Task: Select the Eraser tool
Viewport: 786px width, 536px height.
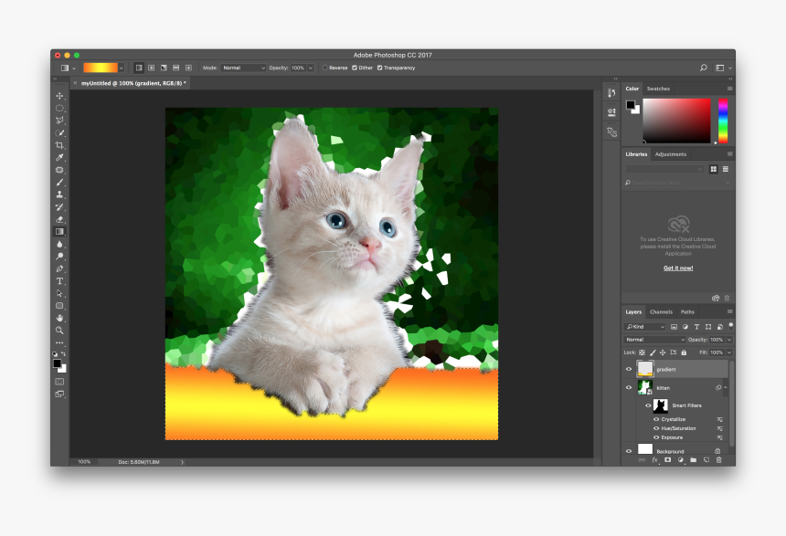Action: pos(59,219)
